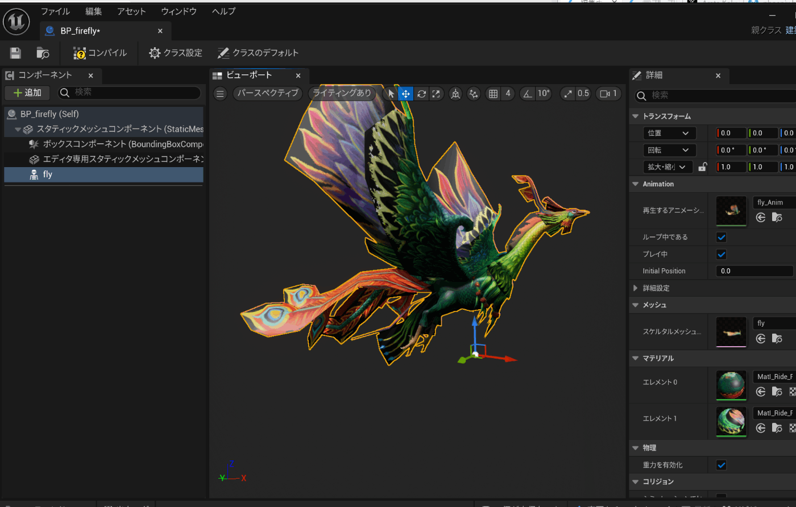Use selected asset arrow for skeletal mesh fly
The image size is (796, 507).
[761, 339]
